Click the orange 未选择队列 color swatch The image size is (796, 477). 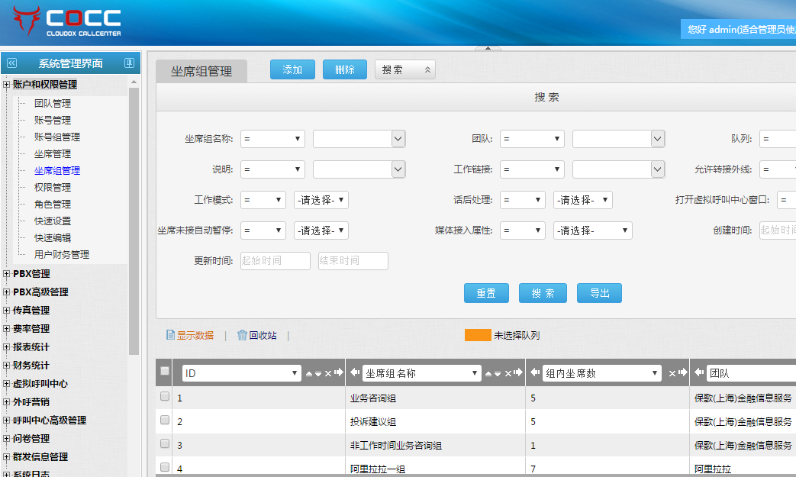[x=478, y=335]
